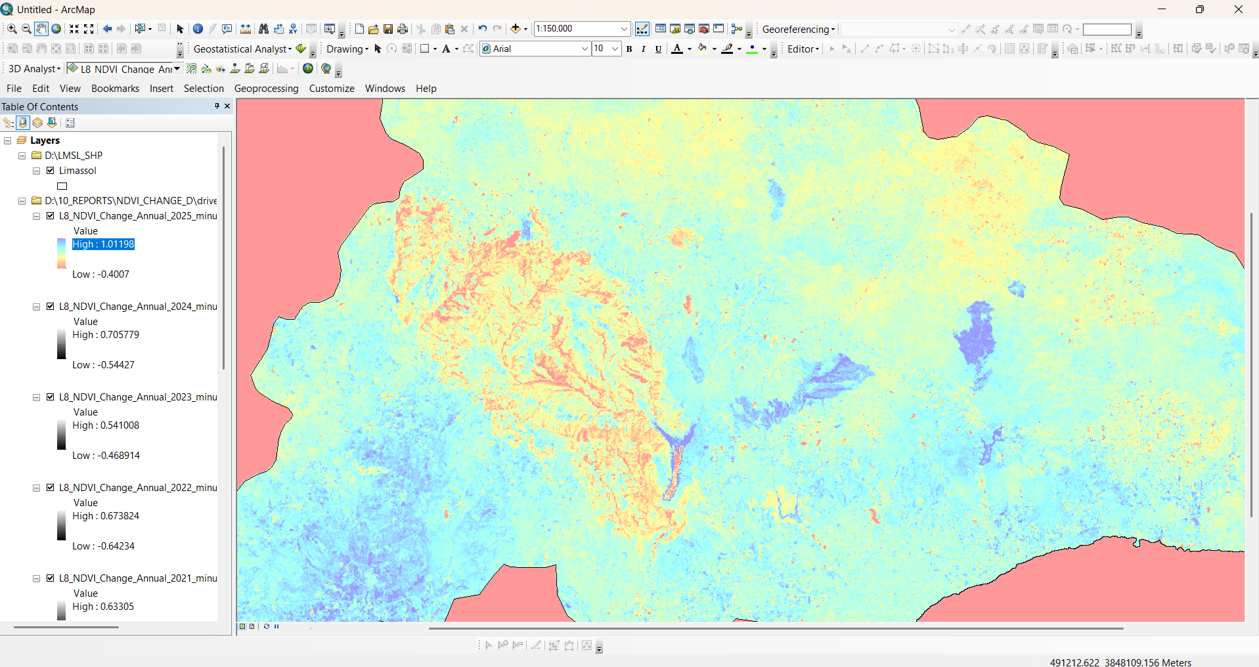Viewport: 1259px width, 667px height.
Task: Switch TOC to List By Drawing Order
Action: point(9,123)
